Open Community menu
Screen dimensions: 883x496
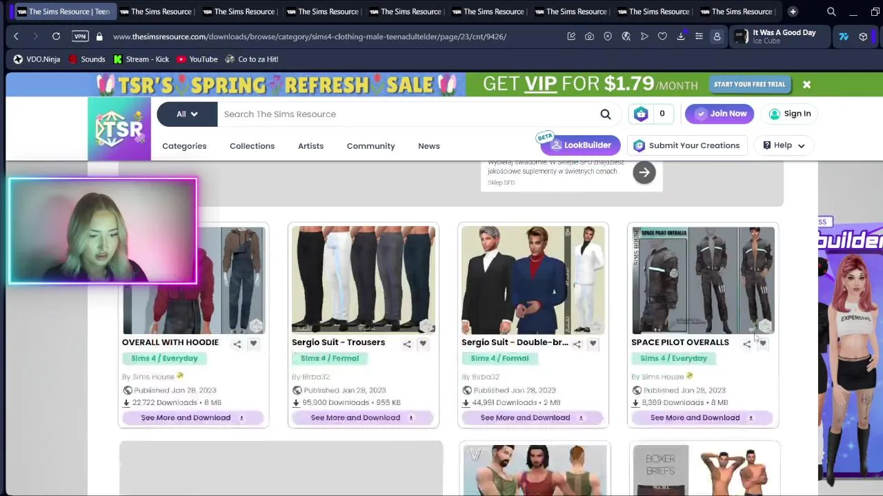pos(370,146)
